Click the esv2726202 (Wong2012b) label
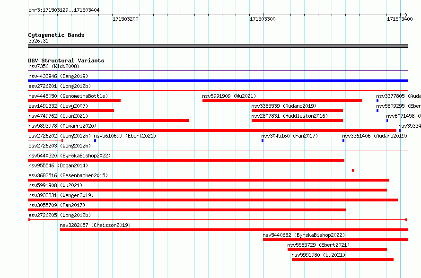Image resolution: width=421 pixels, height=278 pixels. (x=60, y=136)
